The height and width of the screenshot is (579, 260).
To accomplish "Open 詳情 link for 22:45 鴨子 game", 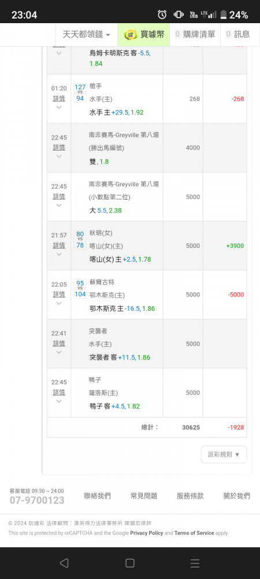I will [59, 392].
